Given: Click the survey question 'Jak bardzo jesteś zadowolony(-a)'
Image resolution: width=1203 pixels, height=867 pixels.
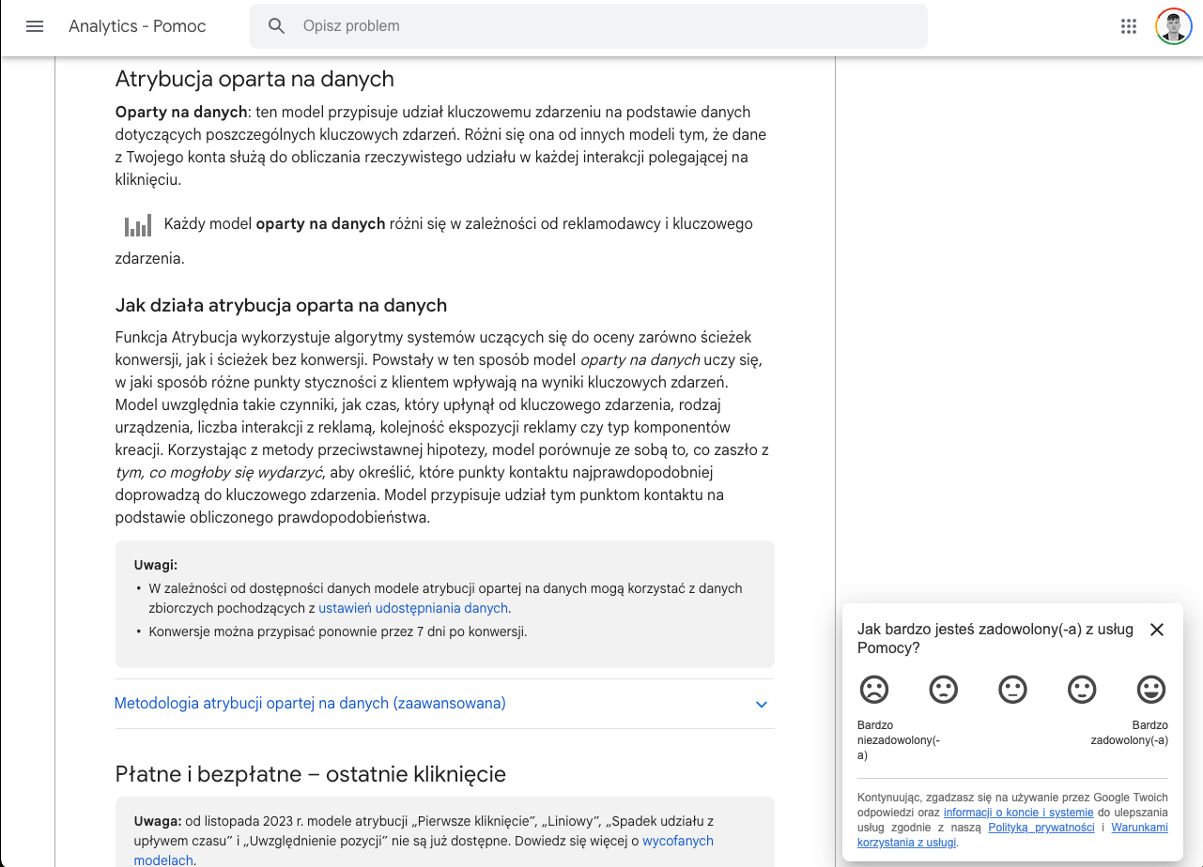Looking at the screenshot, I should point(995,639).
